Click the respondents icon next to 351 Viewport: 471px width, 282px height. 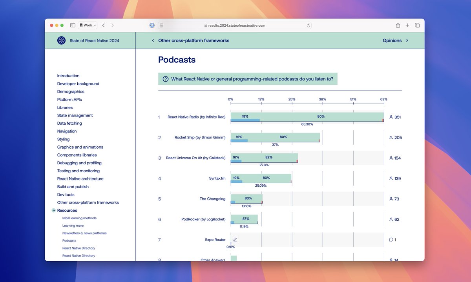click(391, 117)
